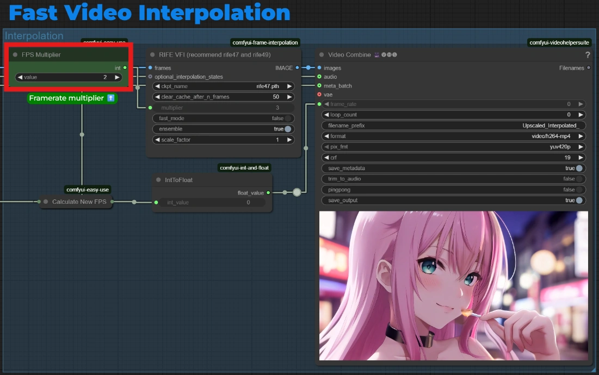Image resolution: width=599 pixels, height=375 pixels.
Task: Increase scale_factor with its right arrow
Action: [289, 140]
